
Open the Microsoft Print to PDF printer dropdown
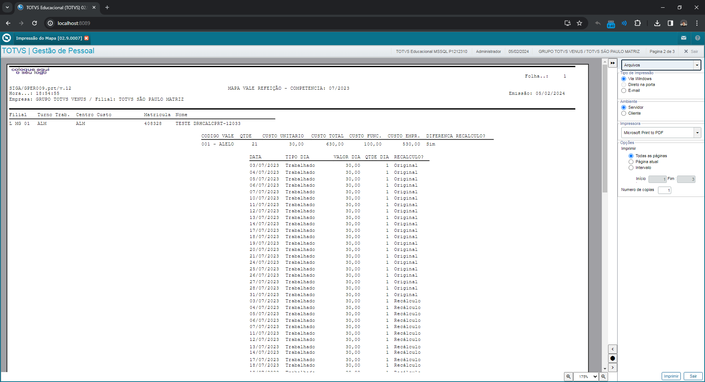click(661, 133)
